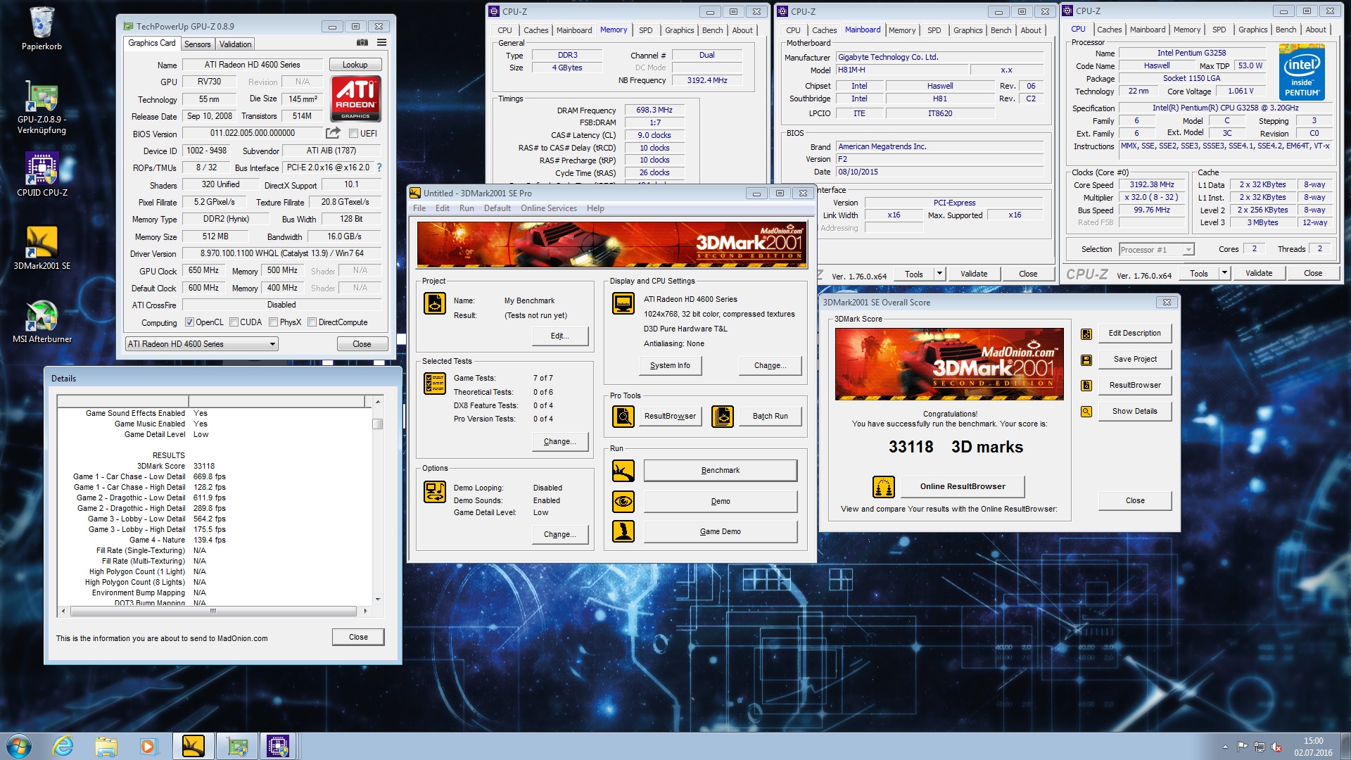Click the ATI Radeon logo in GPU-Z
1351x760 pixels.
pos(355,99)
